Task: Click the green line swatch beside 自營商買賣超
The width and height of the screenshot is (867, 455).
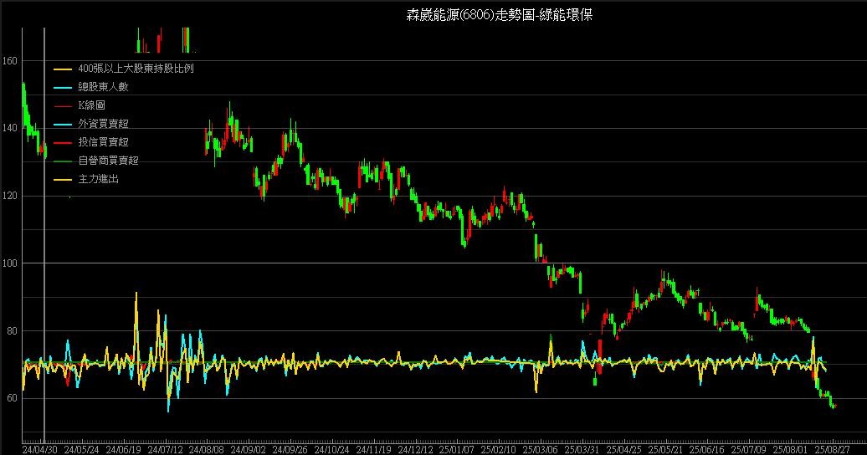Action: (63, 161)
